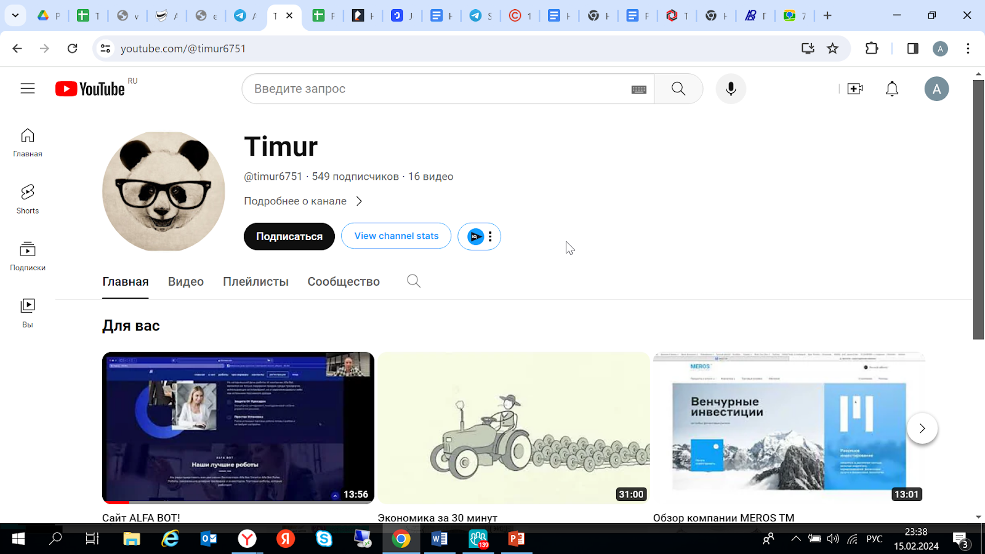This screenshot has height=554, width=985.
Task: Go back in browser history
Action: point(17,49)
